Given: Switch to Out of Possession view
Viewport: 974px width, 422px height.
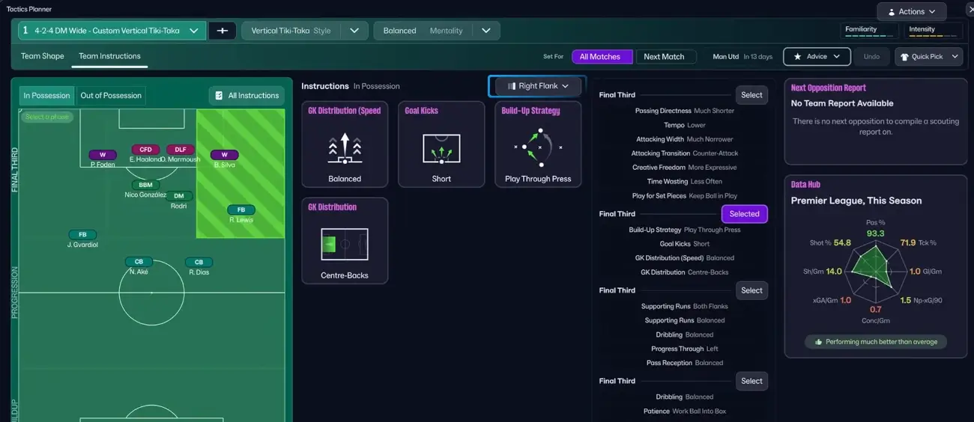Looking at the screenshot, I should click(x=111, y=96).
